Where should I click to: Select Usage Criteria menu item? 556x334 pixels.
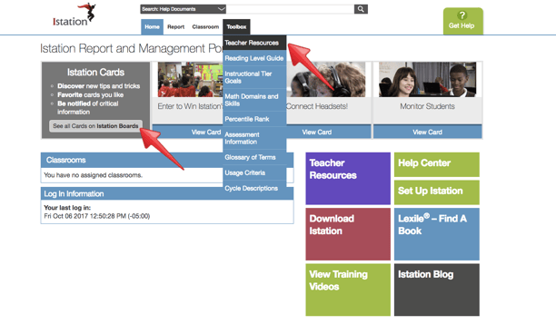[x=254, y=172]
